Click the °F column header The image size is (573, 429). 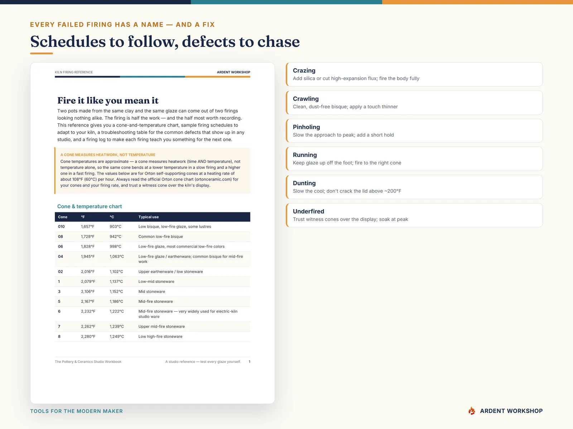[83, 217]
